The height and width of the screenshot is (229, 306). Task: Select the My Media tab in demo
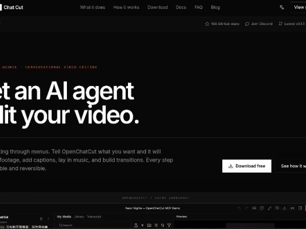click(x=64, y=217)
